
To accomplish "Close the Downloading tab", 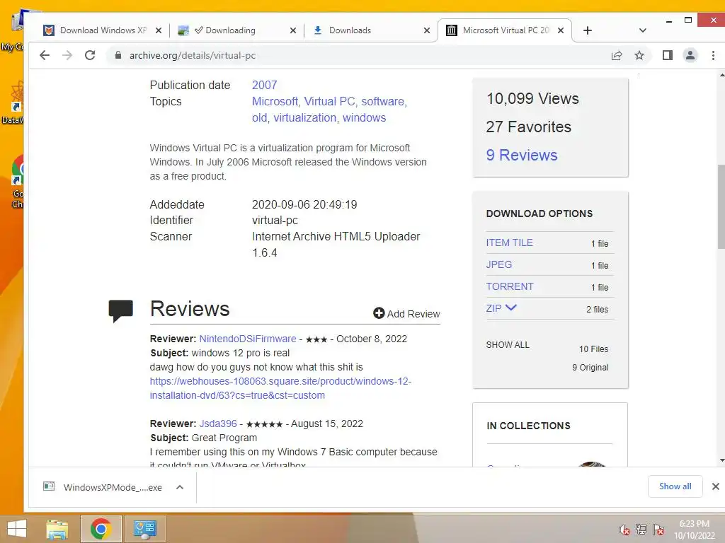I will pos(292,30).
